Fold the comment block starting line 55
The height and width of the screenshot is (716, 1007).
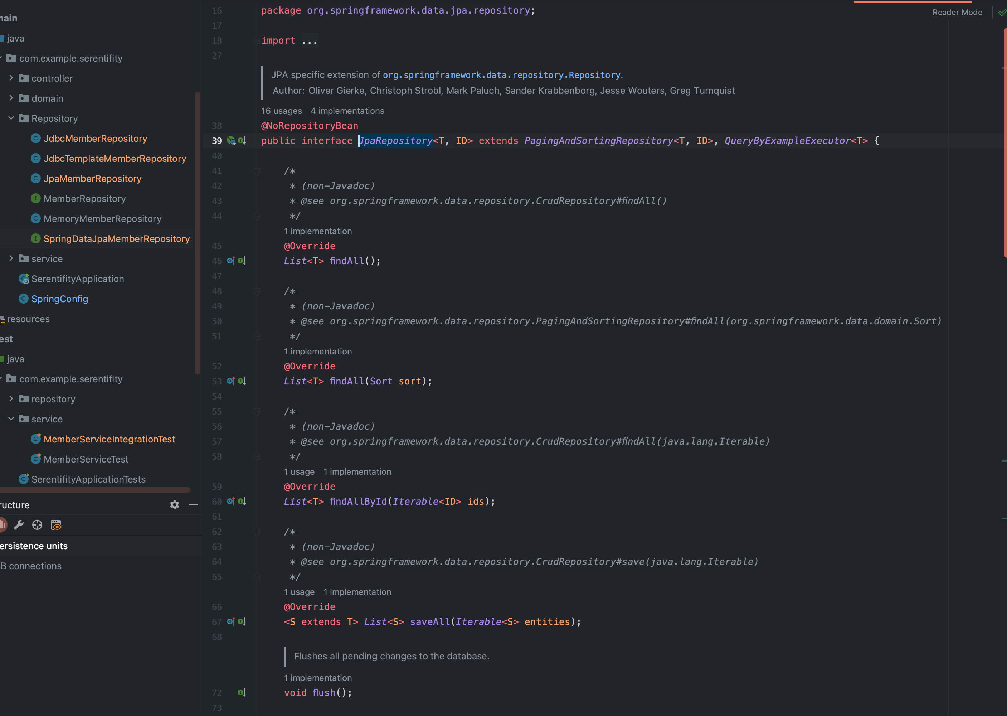coord(257,412)
